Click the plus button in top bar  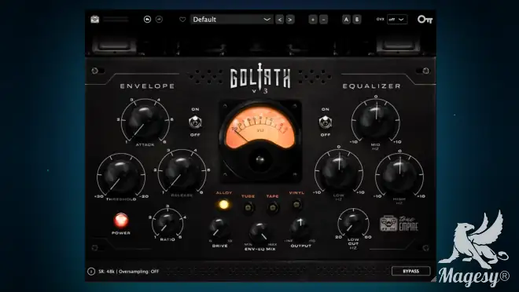point(313,20)
